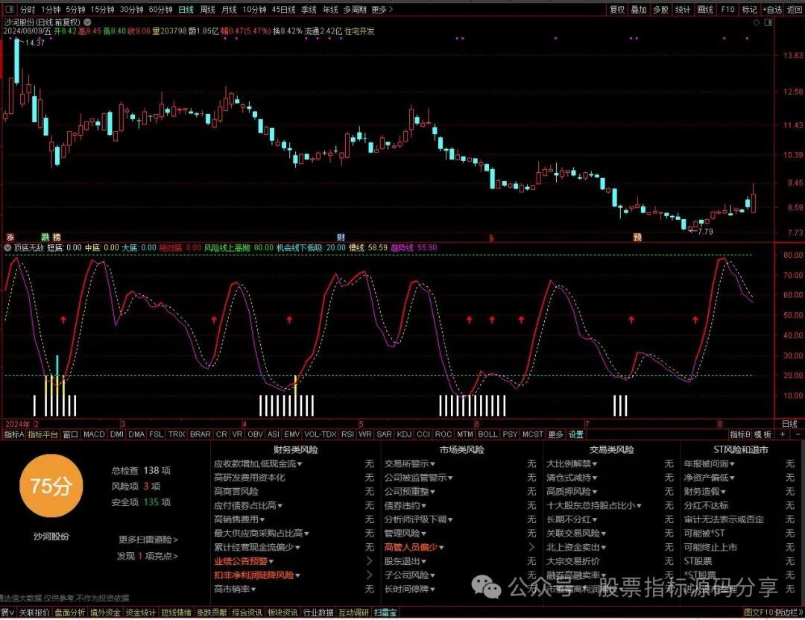Toggle the panel layout icon before 分时

(9, 9)
